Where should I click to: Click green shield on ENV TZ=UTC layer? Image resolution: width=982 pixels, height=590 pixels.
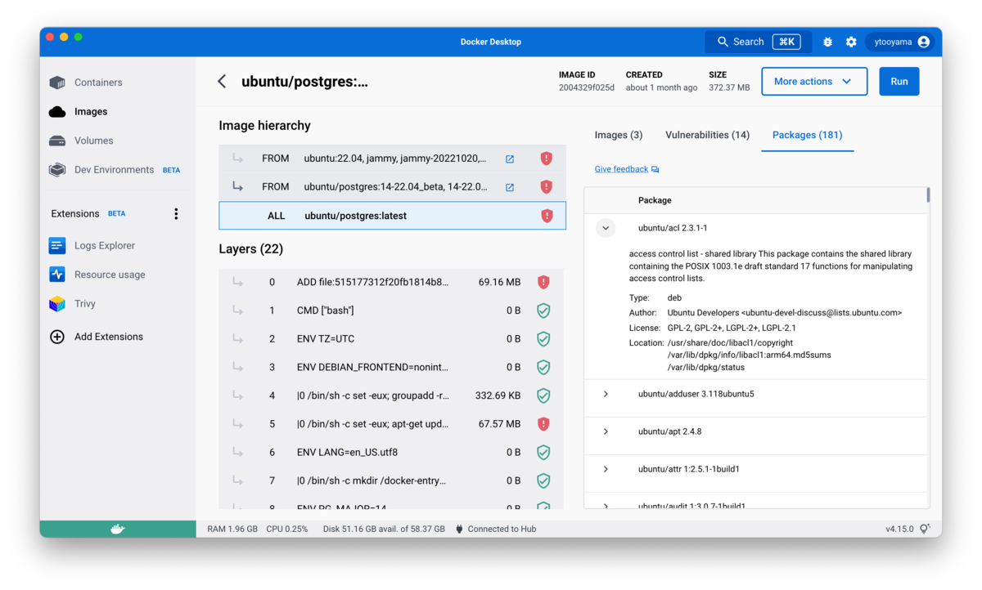coord(543,338)
